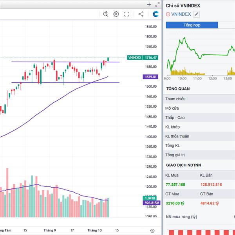
Task: Click the 926.815M volume average label
Action: (152, 203)
